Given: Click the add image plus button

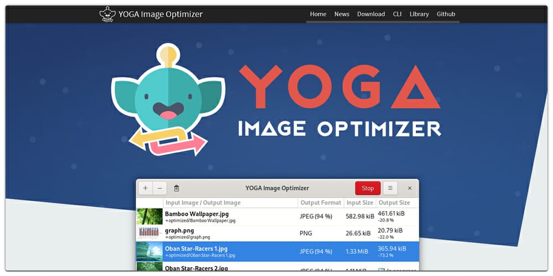Looking at the screenshot, I should 145,188.
